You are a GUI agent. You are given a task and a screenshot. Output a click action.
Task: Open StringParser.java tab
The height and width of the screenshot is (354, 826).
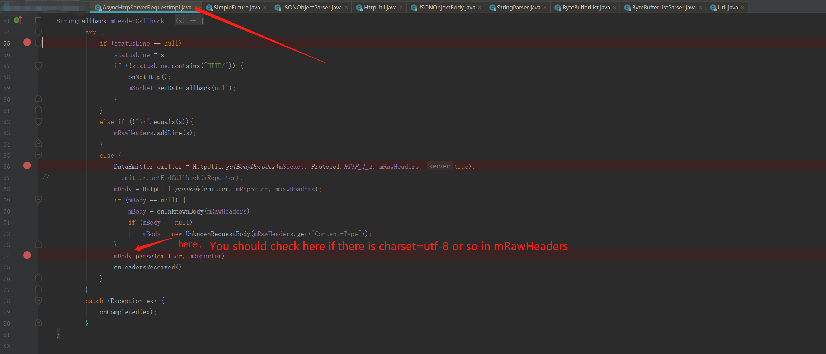[x=519, y=7]
